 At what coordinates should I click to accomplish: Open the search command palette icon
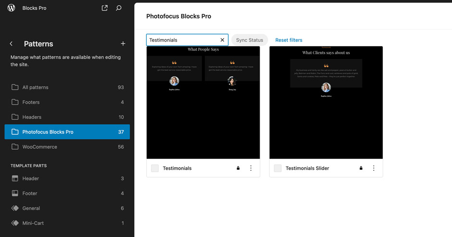(x=119, y=8)
